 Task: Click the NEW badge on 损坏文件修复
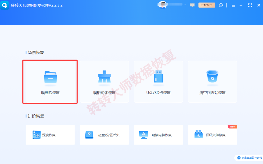coord(233,127)
